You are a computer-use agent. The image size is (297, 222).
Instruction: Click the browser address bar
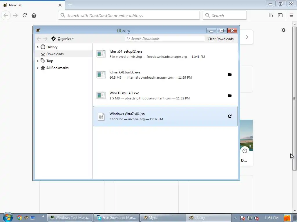[x=129, y=15]
